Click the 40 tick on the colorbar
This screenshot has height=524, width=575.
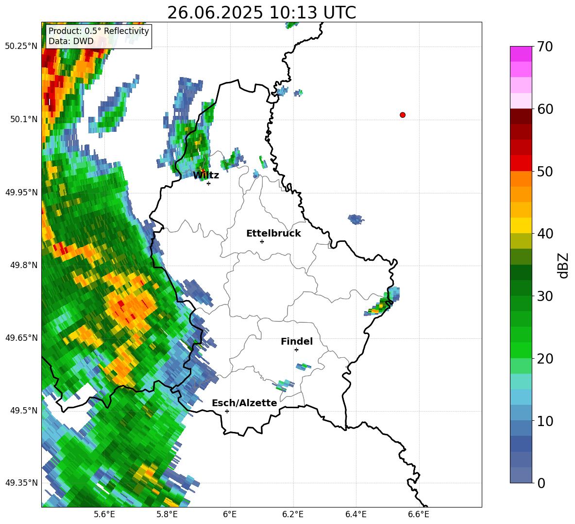pos(545,234)
